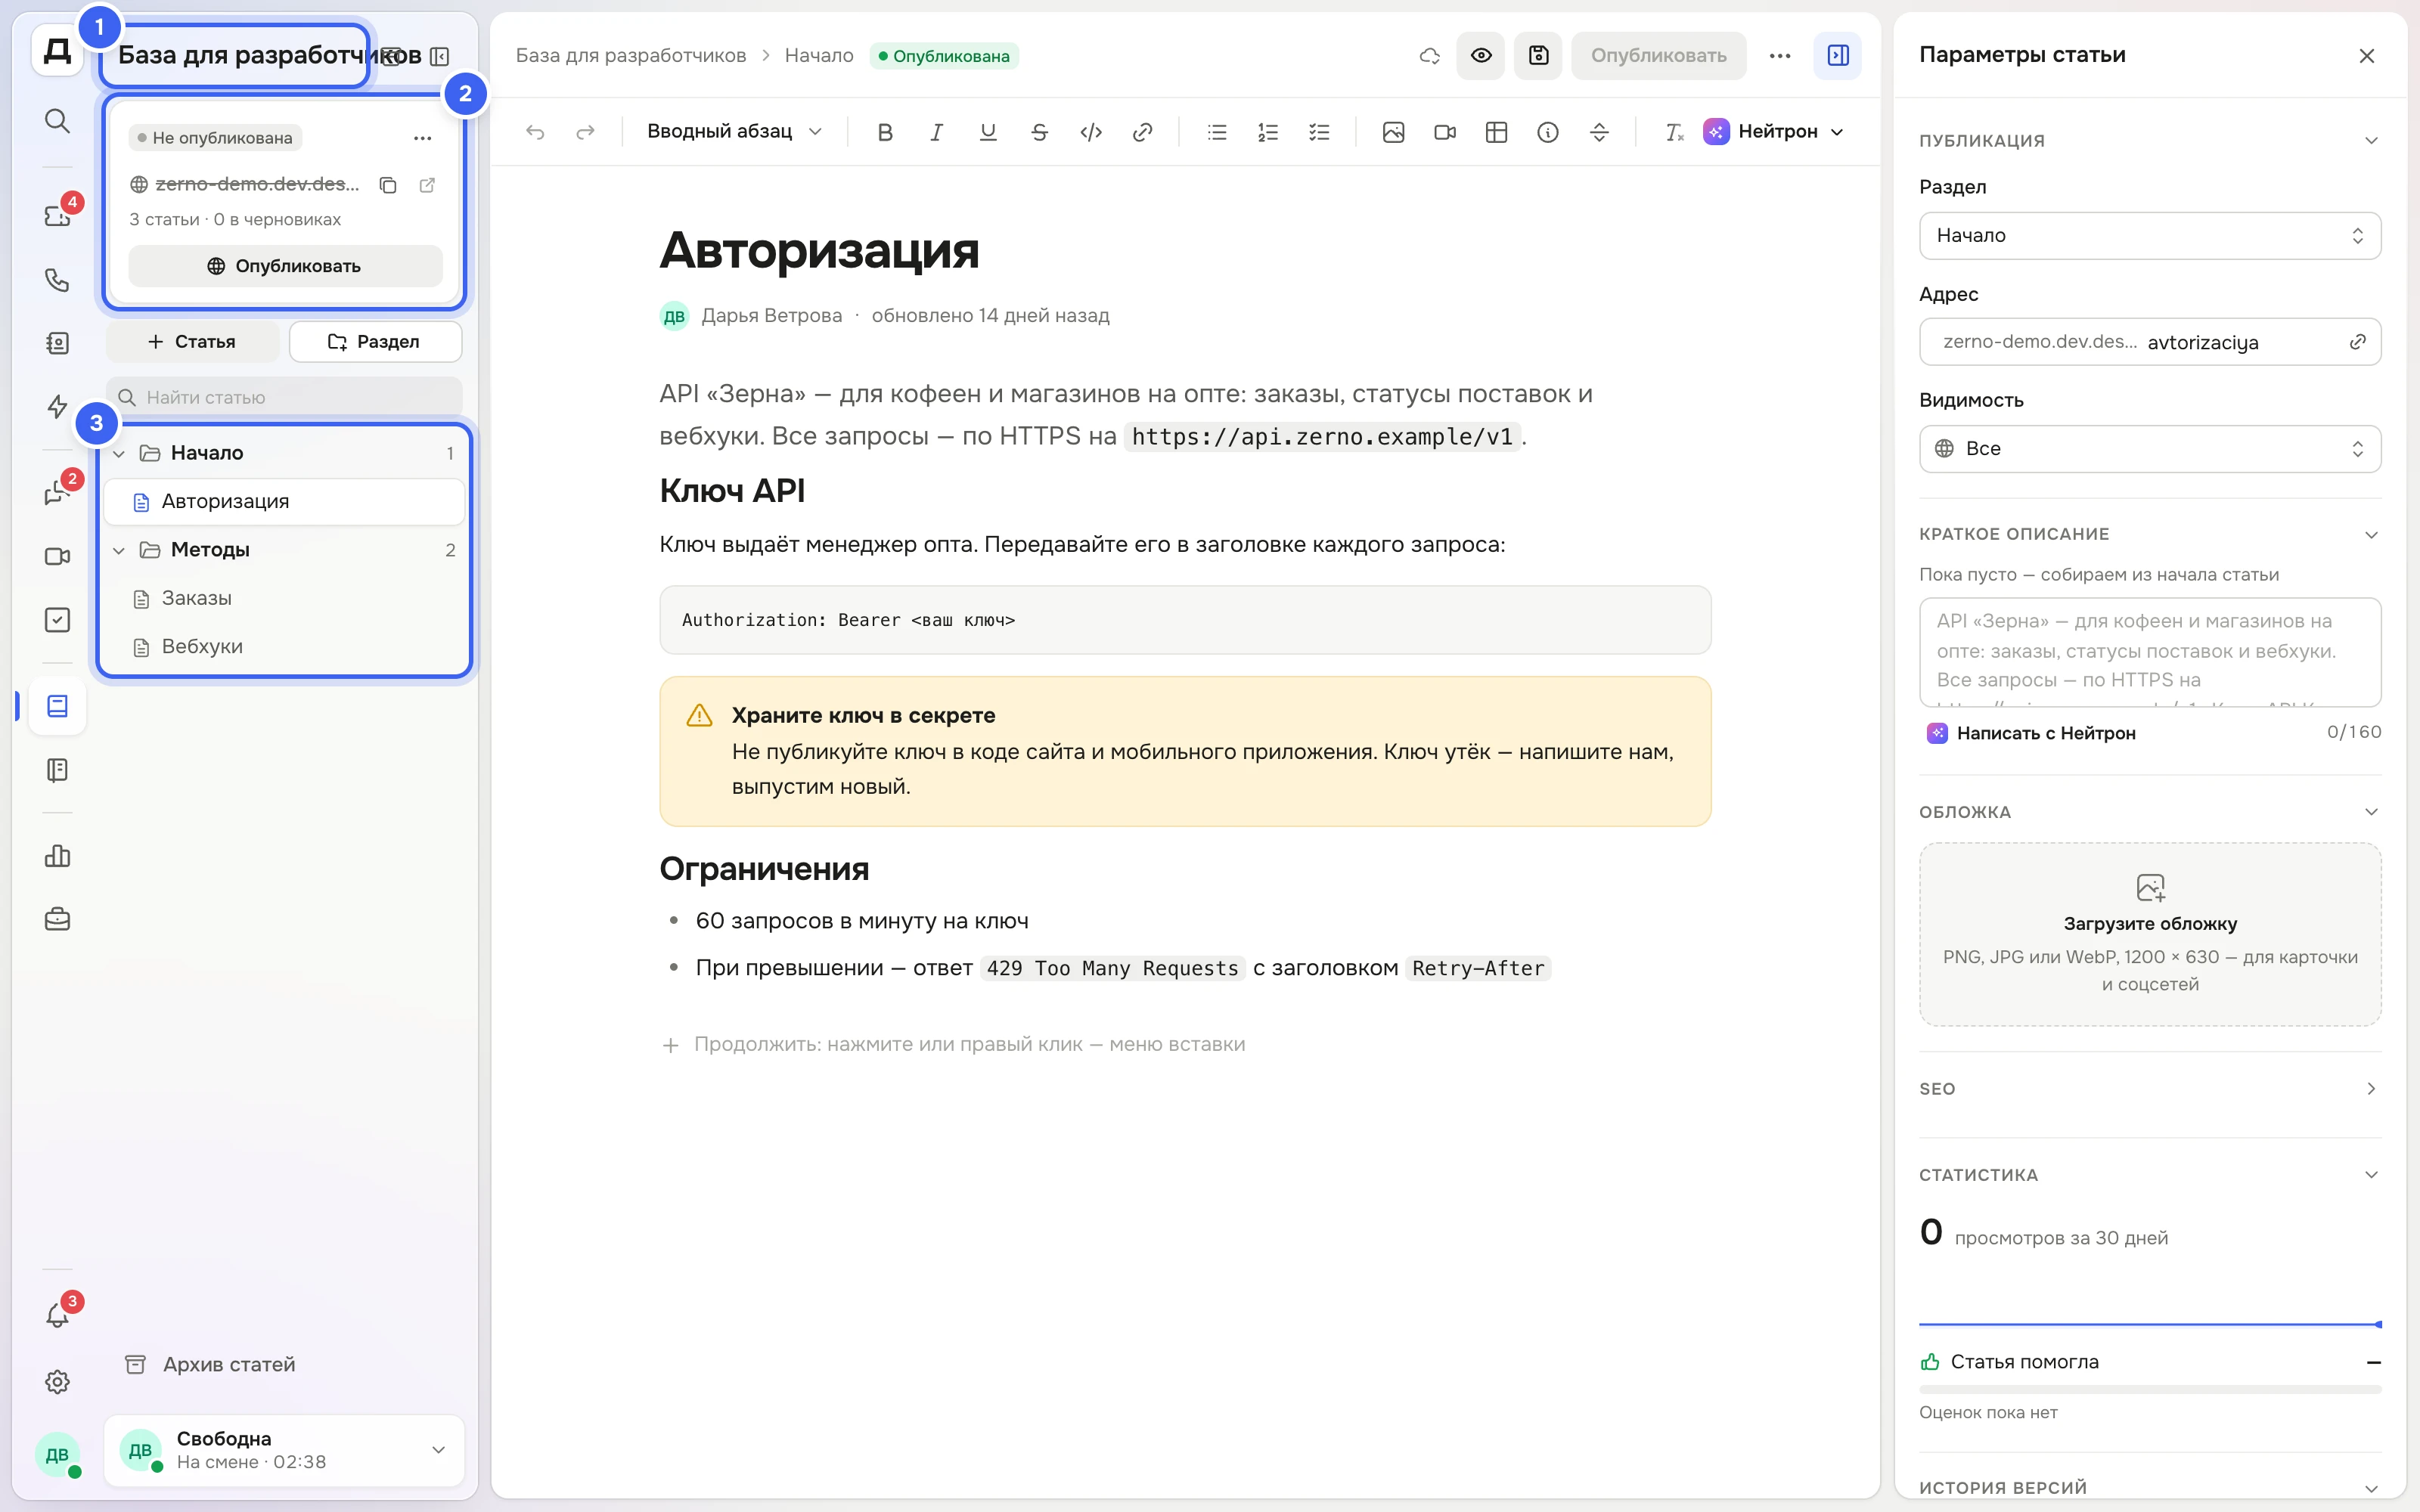The width and height of the screenshot is (2420, 1512).
Task: Collapse the left knowledge base panel
Action: point(439,56)
